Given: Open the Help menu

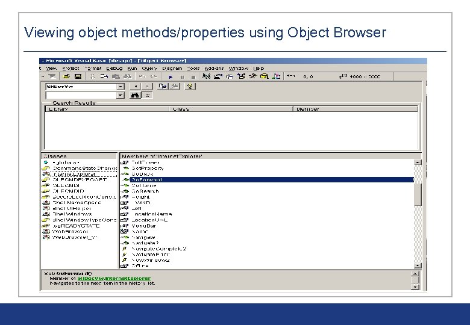Looking at the screenshot, I should (258, 68).
